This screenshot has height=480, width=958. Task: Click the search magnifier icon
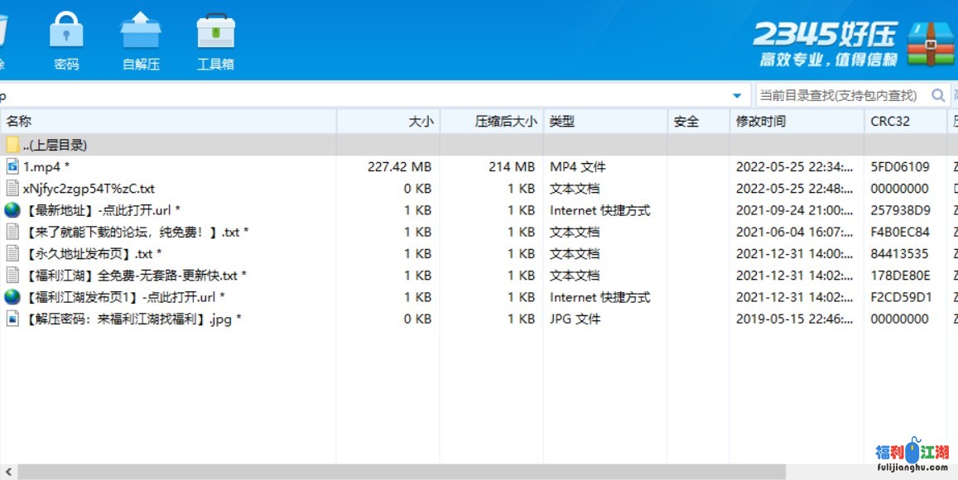(x=938, y=95)
